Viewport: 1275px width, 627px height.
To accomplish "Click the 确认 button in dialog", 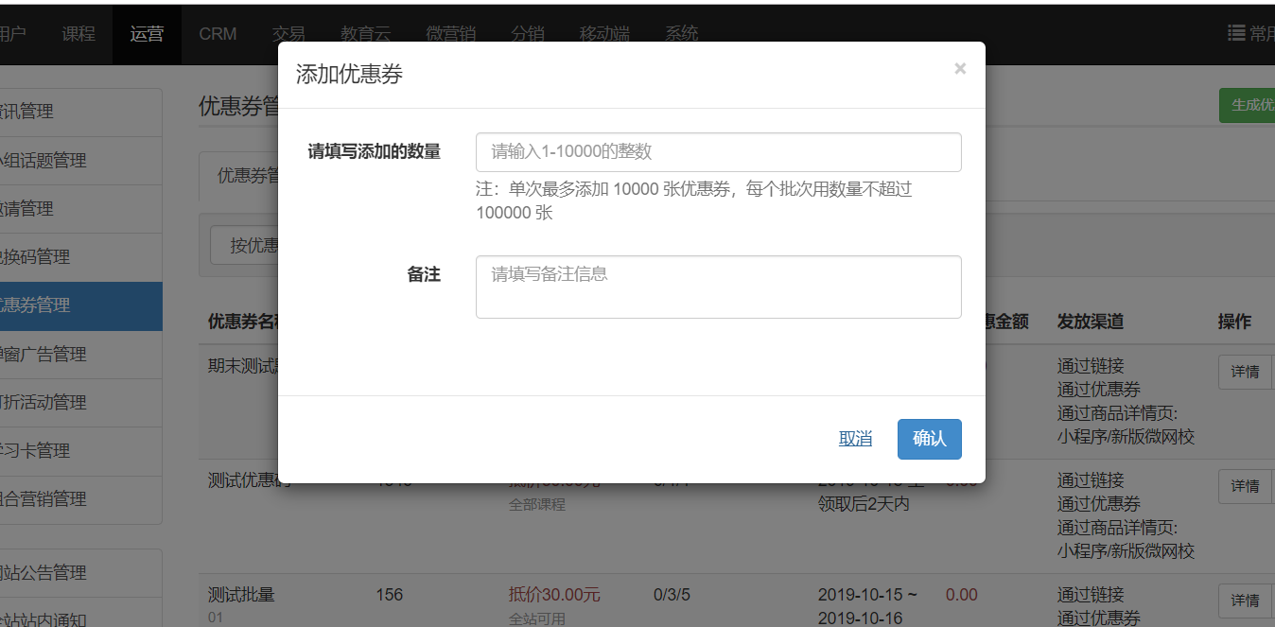I will pos(929,439).
